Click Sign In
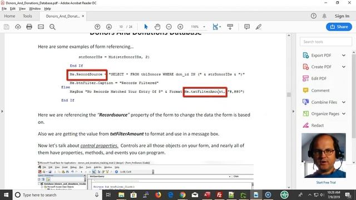 tap(342, 16)
